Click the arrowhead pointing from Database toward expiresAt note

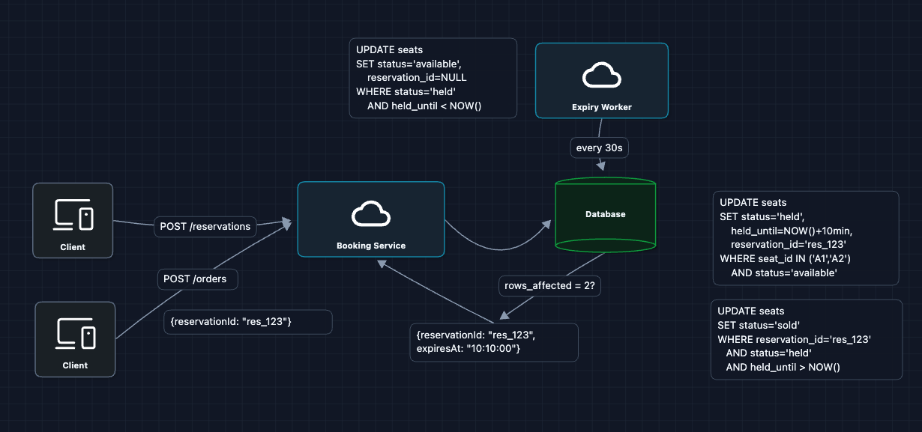point(504,315)
